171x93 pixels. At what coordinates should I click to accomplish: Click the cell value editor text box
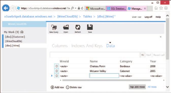(95, 55)
